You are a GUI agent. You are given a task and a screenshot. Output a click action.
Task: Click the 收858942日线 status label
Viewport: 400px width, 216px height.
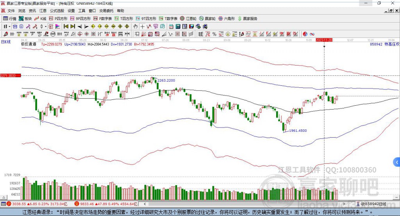click(373, 204)
